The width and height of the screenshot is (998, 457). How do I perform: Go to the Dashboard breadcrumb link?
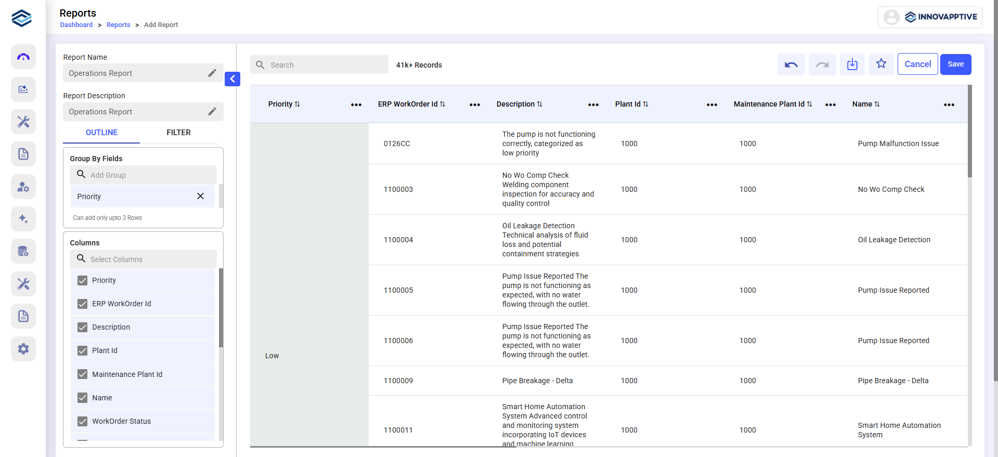[x=76, y=25]
